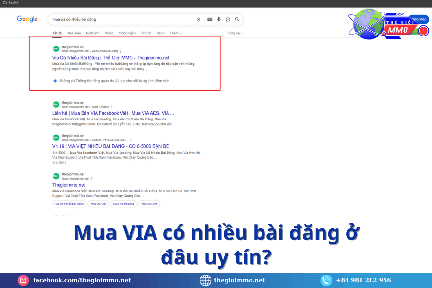Viewport: 432px width, 288px height.
Task: Search by image using the Lens icon
Action: coord(228,19)
